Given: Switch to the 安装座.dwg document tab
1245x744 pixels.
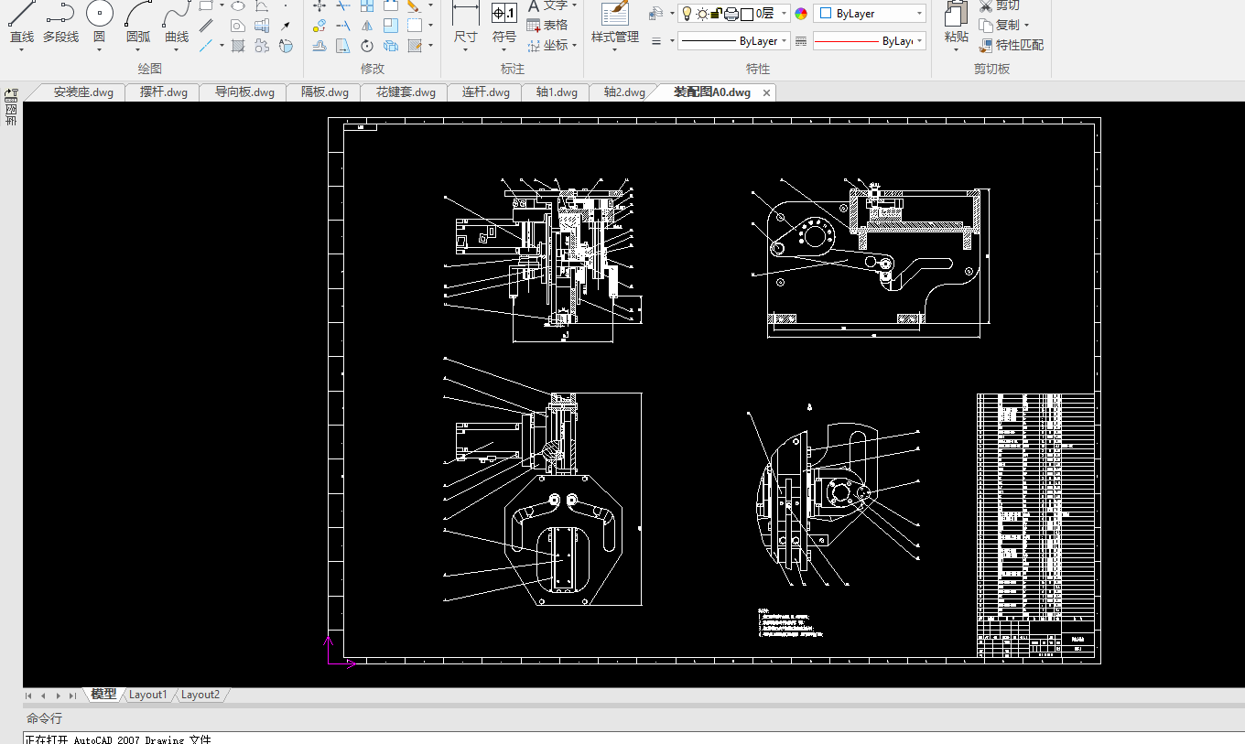Looking at the screenshot, I should (82, 92).
